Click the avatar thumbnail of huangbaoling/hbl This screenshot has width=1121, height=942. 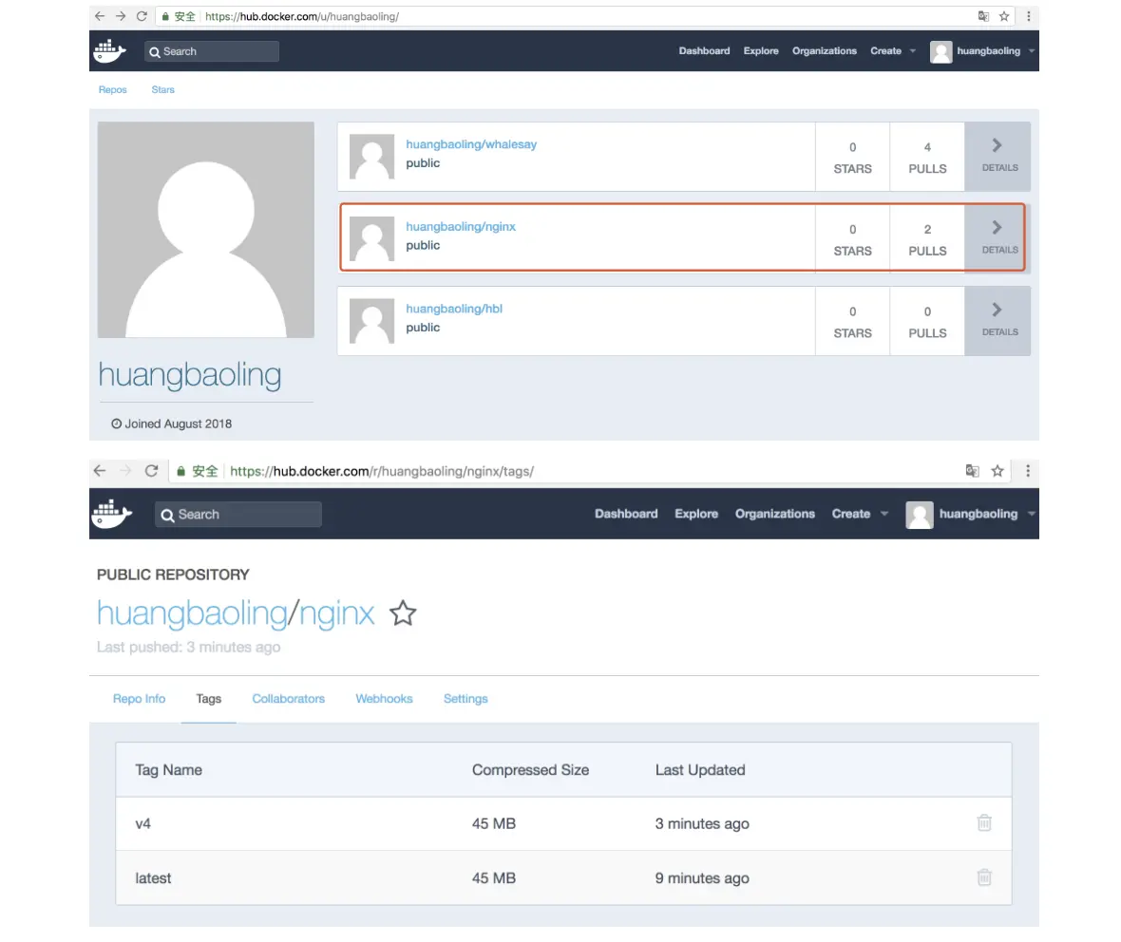(x=371, y=321)
